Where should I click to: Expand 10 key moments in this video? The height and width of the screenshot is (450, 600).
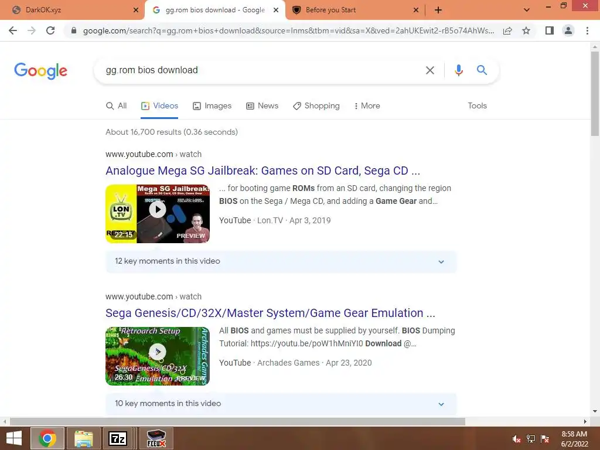tap(281, 404)
